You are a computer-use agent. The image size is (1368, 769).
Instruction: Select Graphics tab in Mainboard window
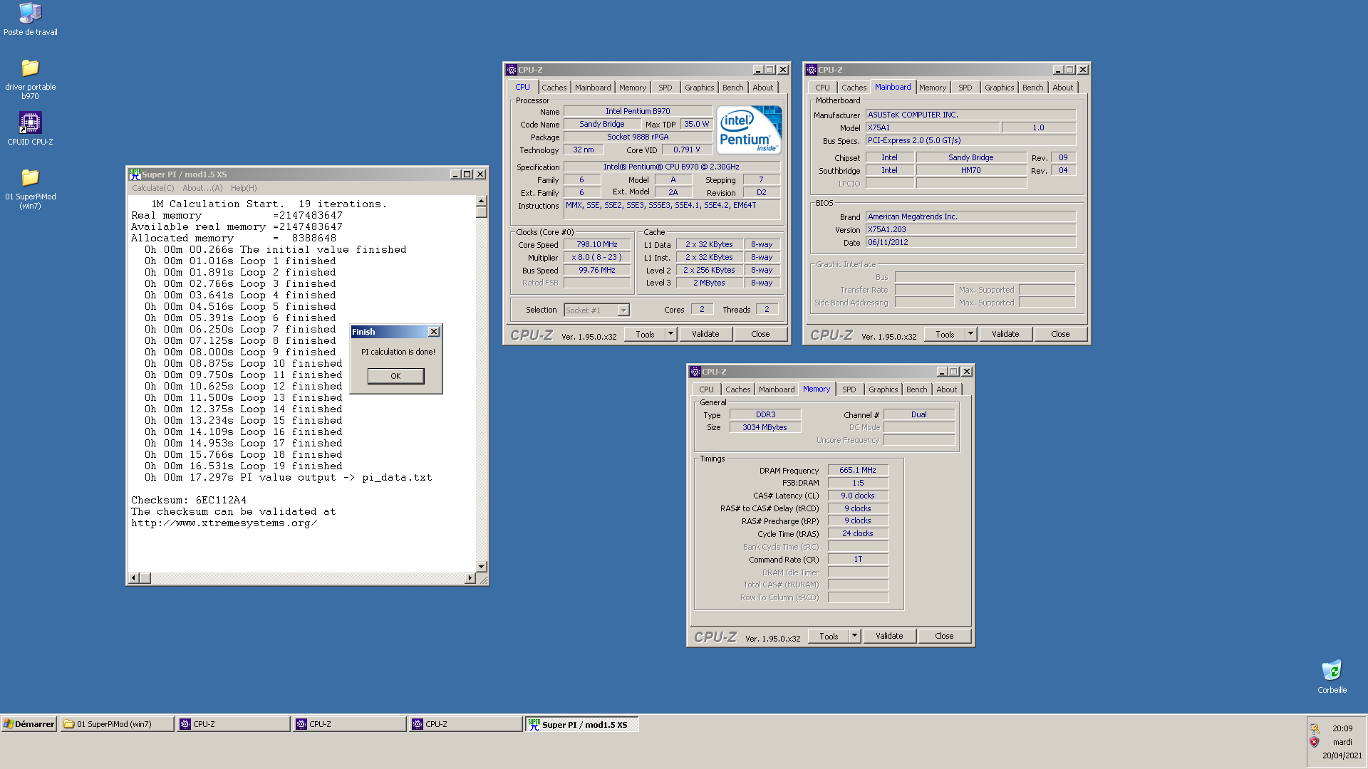point(999,88)
